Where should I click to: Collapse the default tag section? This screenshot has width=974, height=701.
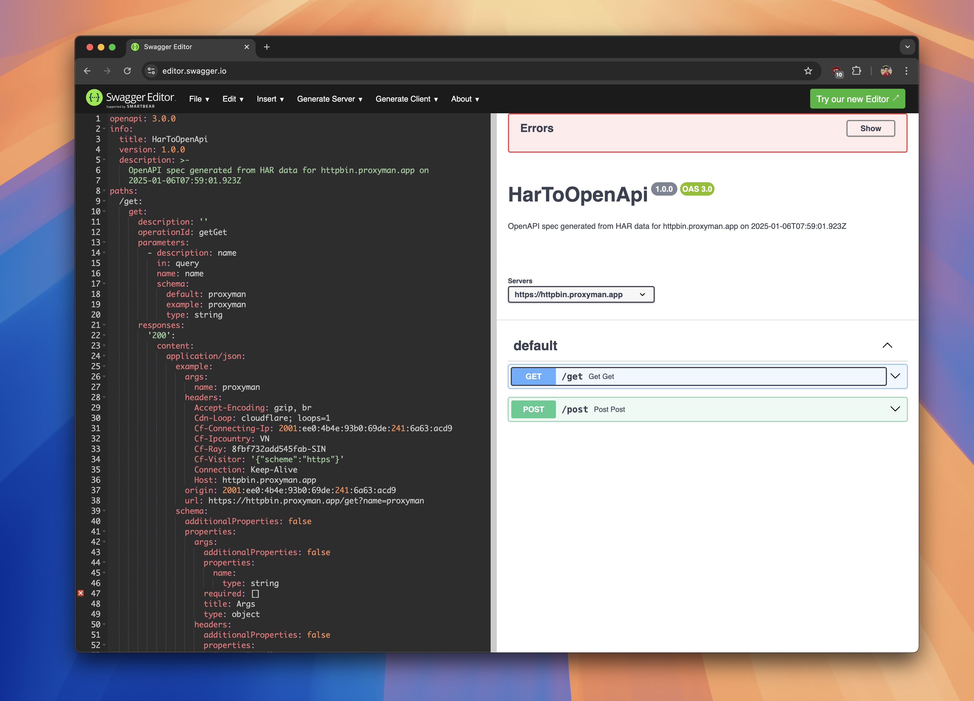[887, 346]
